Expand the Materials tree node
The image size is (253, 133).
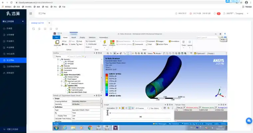pyautogui.click(x=58, y=66)
